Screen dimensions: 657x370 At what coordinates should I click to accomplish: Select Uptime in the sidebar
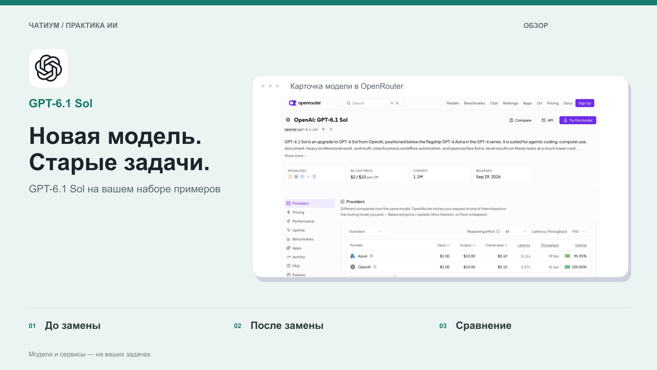point(310,230)
